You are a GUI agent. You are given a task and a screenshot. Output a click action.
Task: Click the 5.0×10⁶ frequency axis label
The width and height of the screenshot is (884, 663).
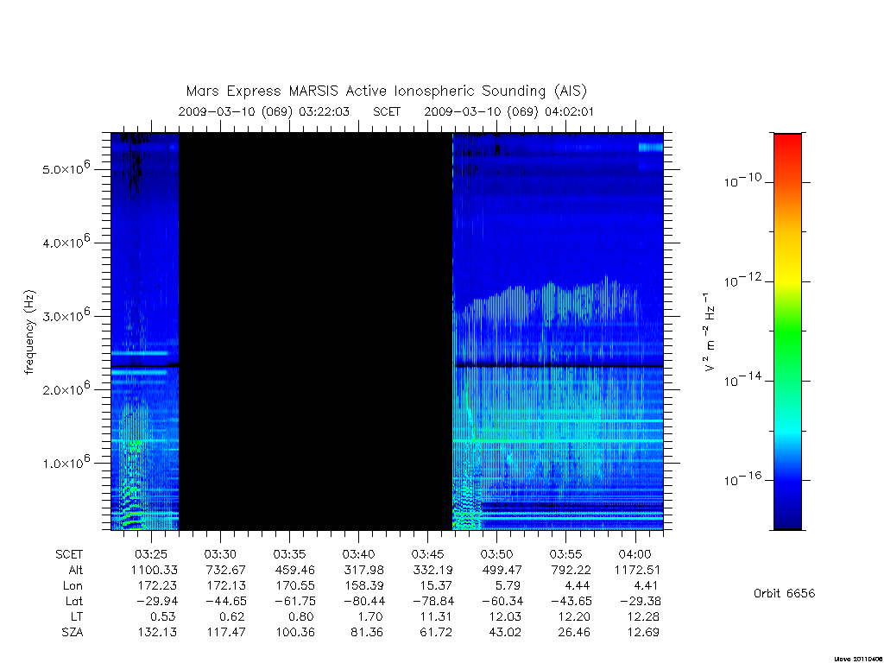(x=66, y=168)
